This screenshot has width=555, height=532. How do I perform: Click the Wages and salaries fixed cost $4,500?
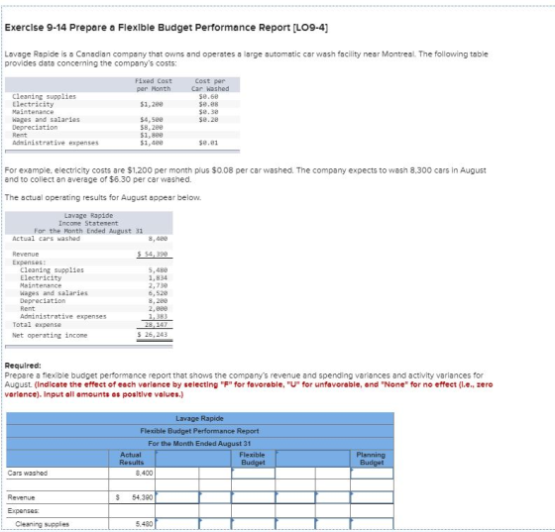(152, 120)
